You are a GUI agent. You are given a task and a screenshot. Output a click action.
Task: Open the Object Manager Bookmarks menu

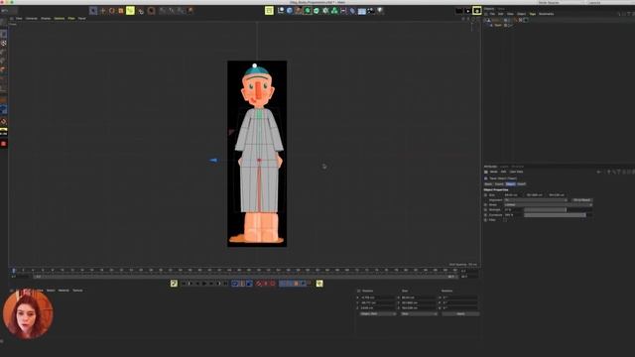[547, 14]
